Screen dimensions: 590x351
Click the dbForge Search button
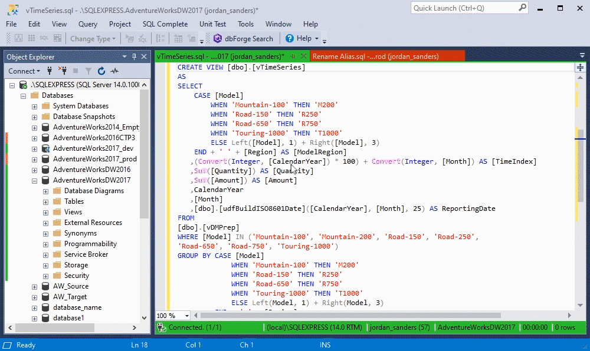(243, 39)
